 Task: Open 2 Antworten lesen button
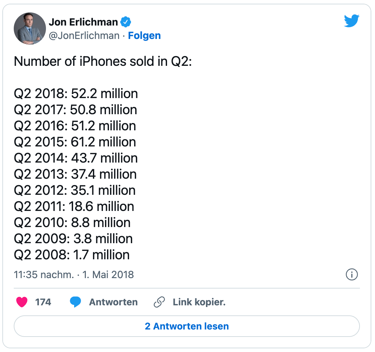click(x=187, y=326)
